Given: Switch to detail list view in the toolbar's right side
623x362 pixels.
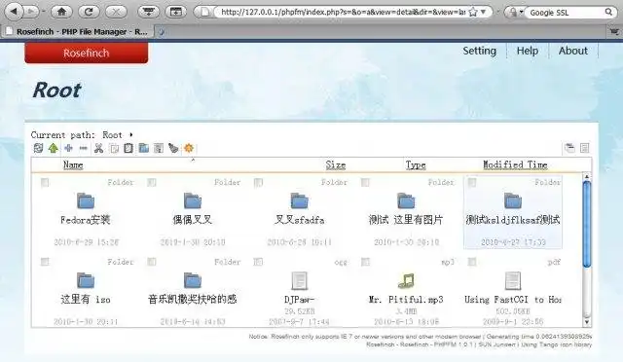Looking at the screenshot, I should [584, 148].
